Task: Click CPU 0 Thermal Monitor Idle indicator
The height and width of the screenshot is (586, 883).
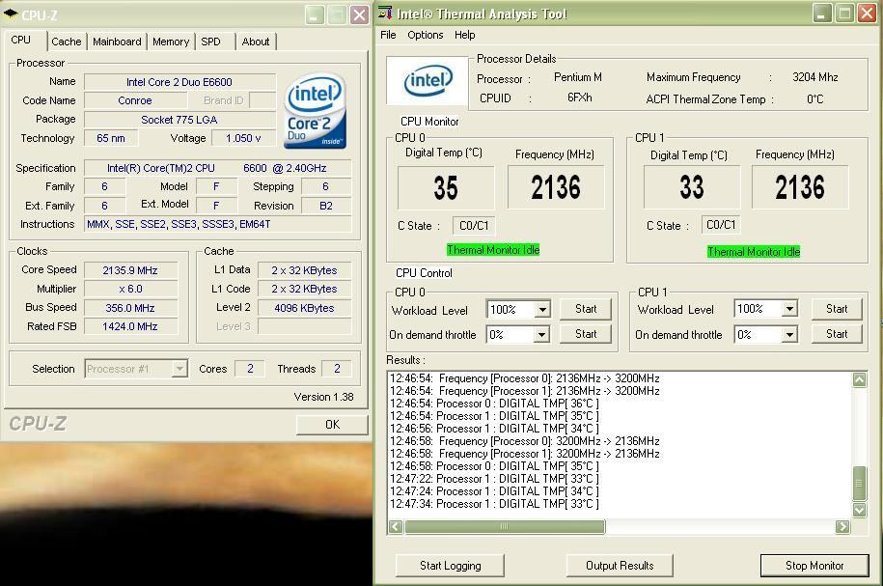Action: (493, 250)
